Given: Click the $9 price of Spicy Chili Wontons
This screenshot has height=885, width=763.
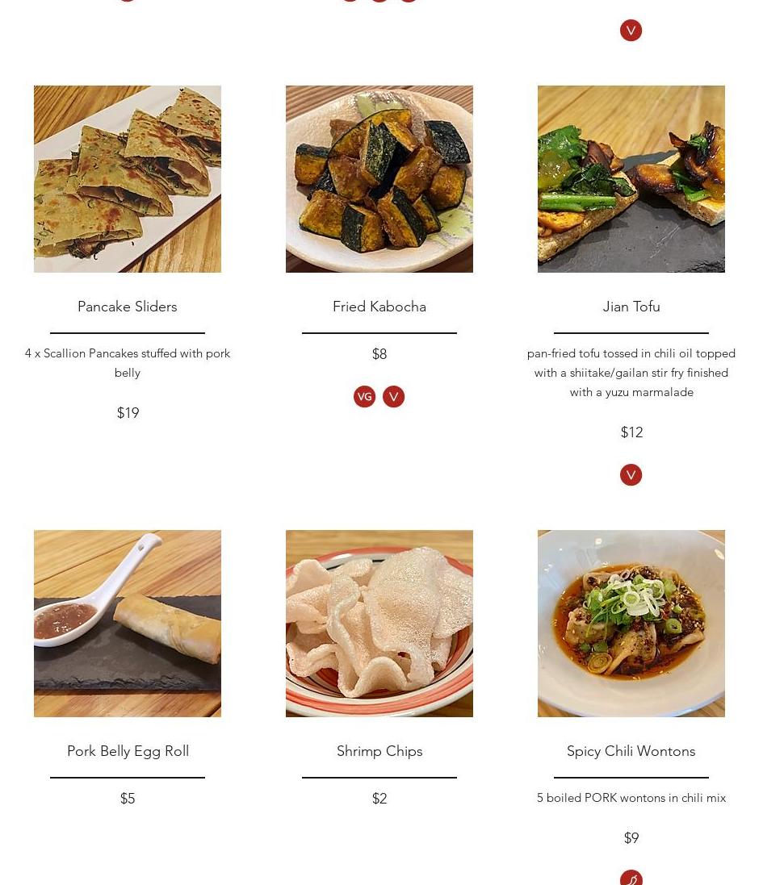Looking at the screenshot, I should pyautogui.click(x=631, y=837).
